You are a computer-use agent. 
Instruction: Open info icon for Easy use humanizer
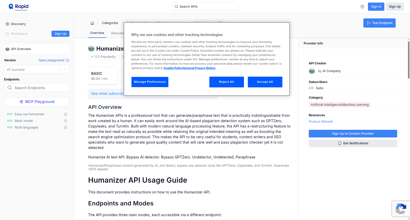click(x=66, y=114)
